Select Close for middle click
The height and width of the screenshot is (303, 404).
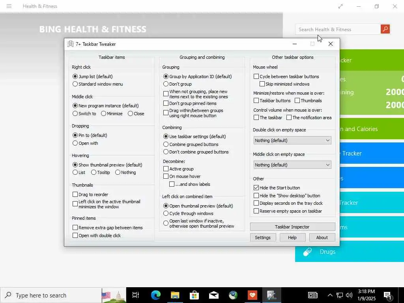pyautogui.click(x=136, y=114)
